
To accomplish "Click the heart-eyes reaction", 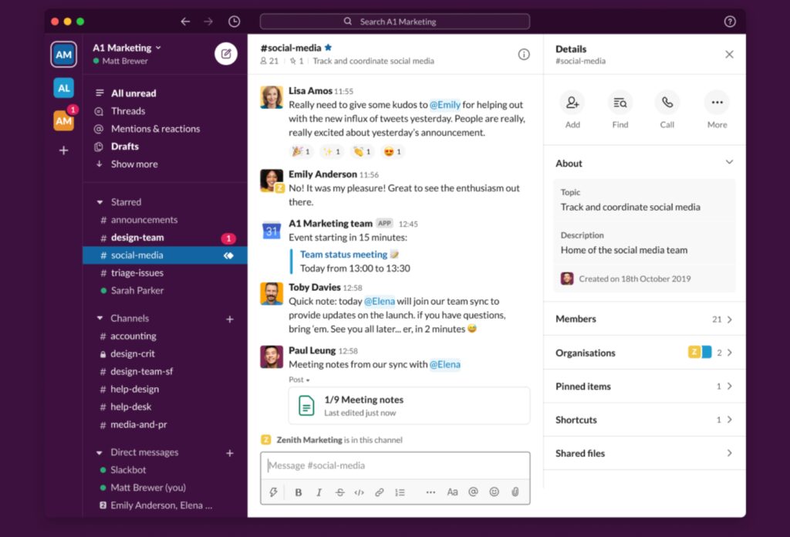I will (x=393, y=152).
